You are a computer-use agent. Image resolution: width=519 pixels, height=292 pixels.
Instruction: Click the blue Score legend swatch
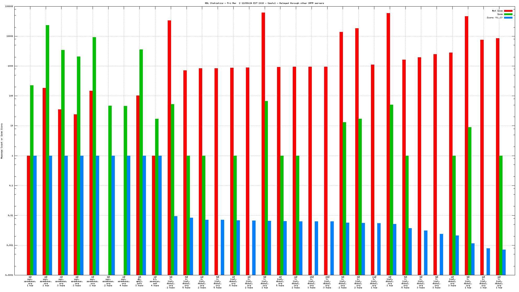(508, 18)
